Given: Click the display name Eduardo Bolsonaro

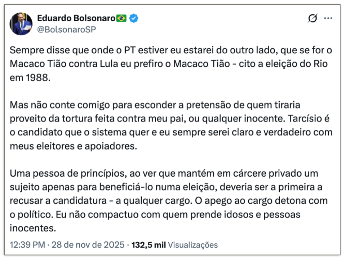Looking at the screenshot, I should click(x=76, y=18).
